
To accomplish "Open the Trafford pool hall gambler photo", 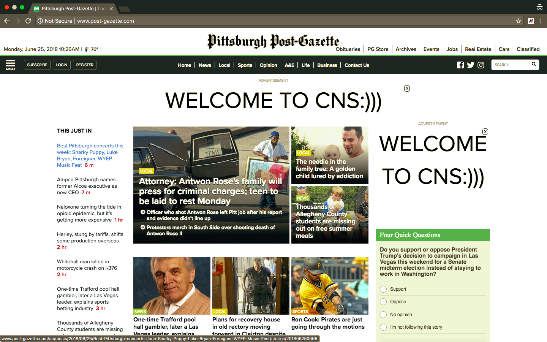I will [x=172, y=286].
